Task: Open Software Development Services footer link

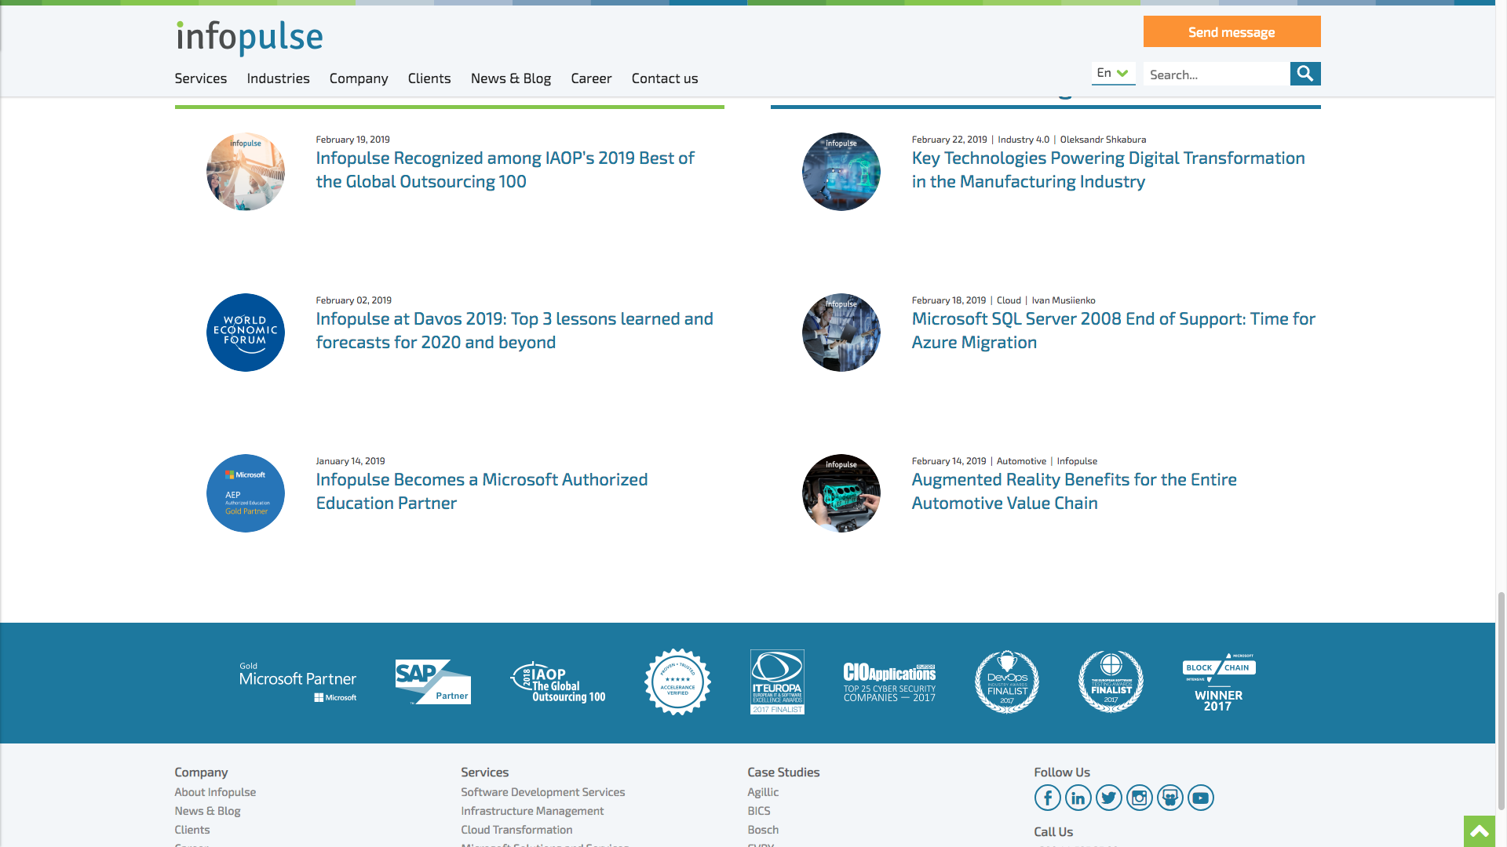Action: click(543, 792)
